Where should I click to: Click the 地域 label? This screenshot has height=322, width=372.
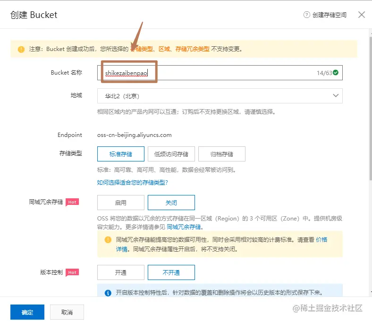tap(76, 95)
